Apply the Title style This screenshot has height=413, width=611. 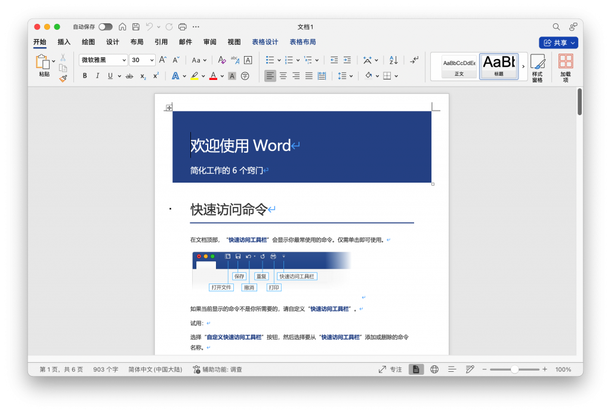(x=499, y=67)
